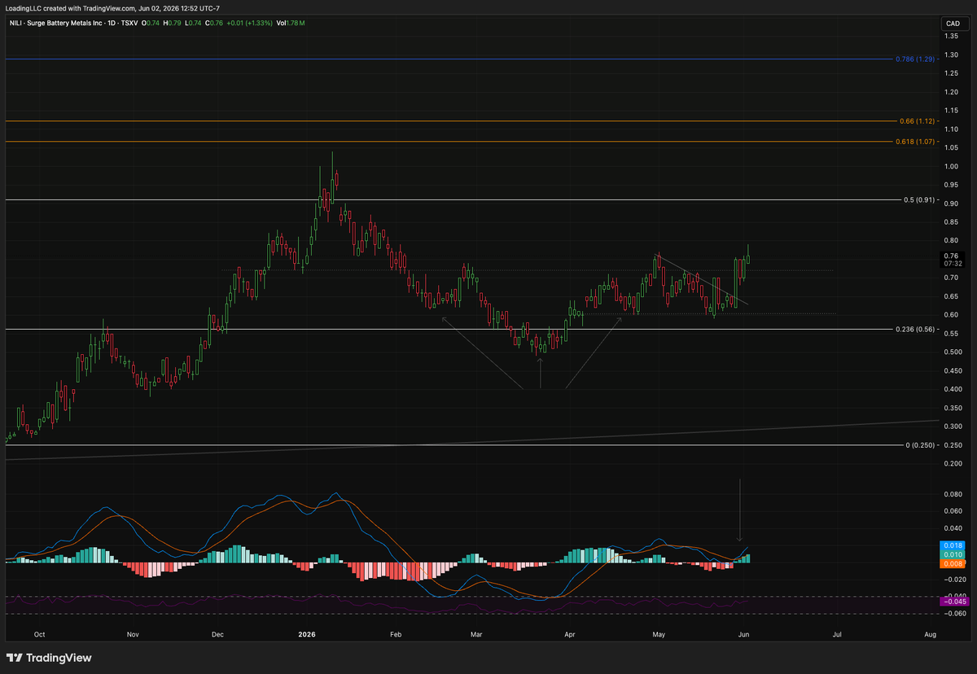Click the 0.65 price axis label
The width and height of the screenshot is (977, 674).
950,296
